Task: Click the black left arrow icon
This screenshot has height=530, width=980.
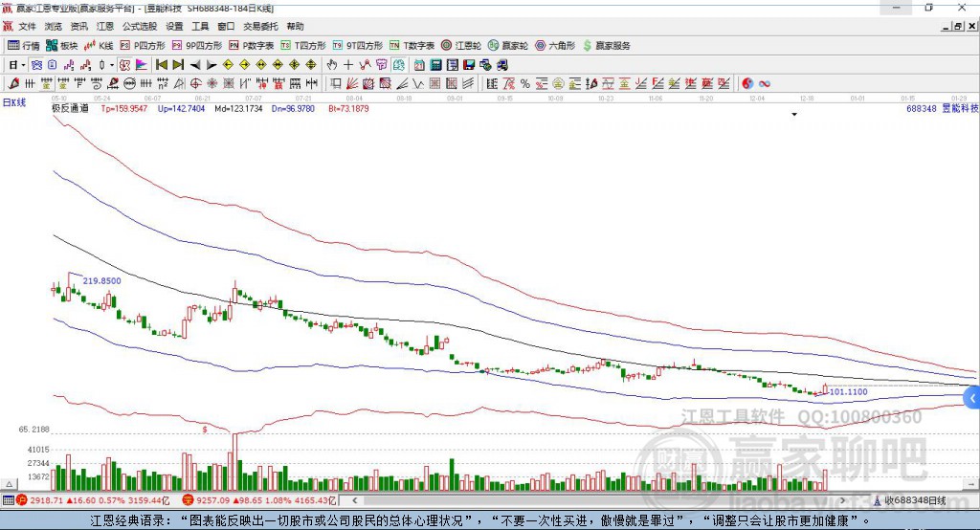Action: pos(195,65)
